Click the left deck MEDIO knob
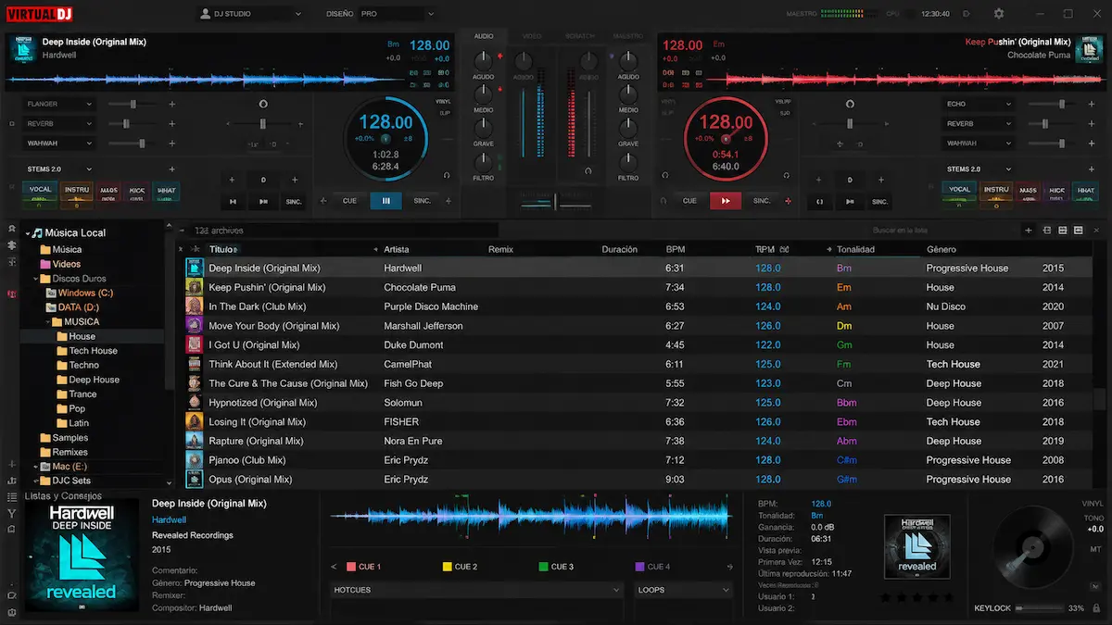This screenshot has height=625, width=1112. click(x=484, y=95)
